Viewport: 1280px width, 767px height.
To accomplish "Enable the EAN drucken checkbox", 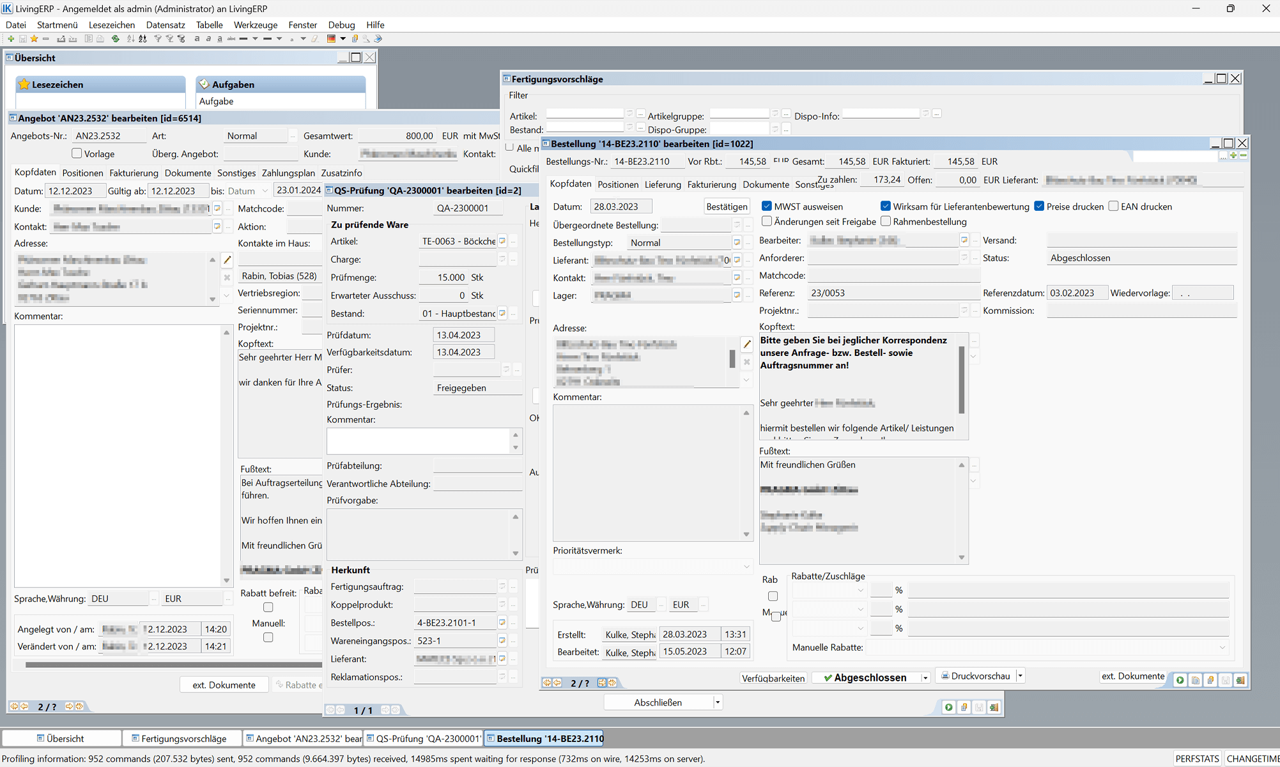I will (x=1113, y=206).
